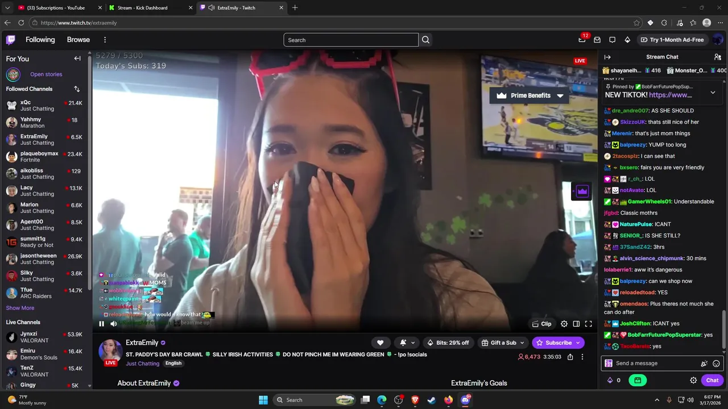728x409 pixels.
Task: Go to Browse page
Action: pyautogui.click(x=78, y=40)
